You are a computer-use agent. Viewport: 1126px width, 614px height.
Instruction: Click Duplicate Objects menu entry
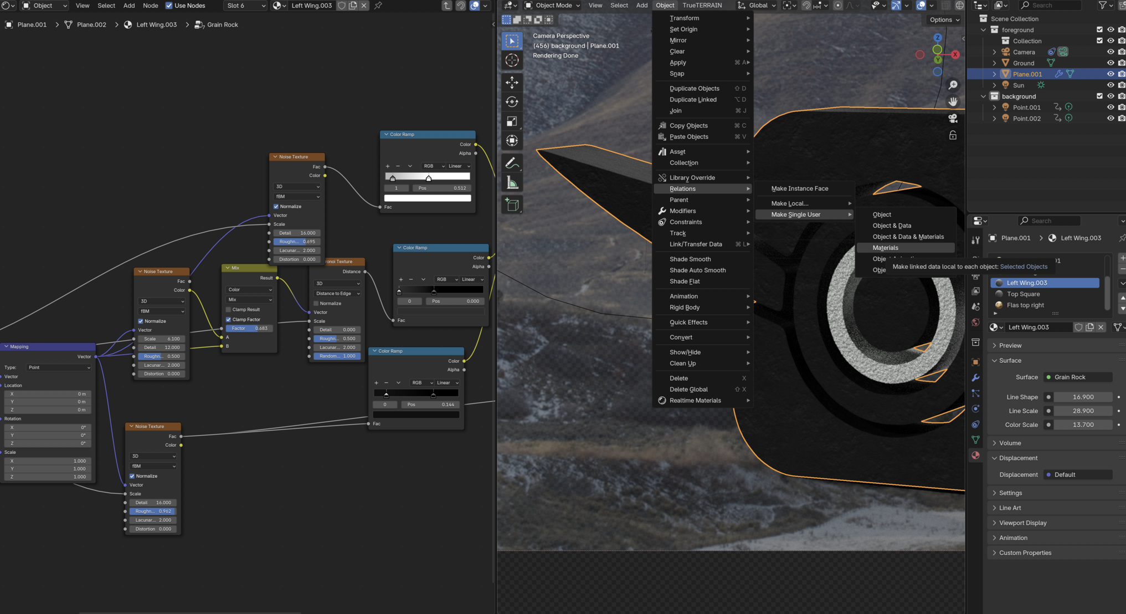(x=703, y=88)
